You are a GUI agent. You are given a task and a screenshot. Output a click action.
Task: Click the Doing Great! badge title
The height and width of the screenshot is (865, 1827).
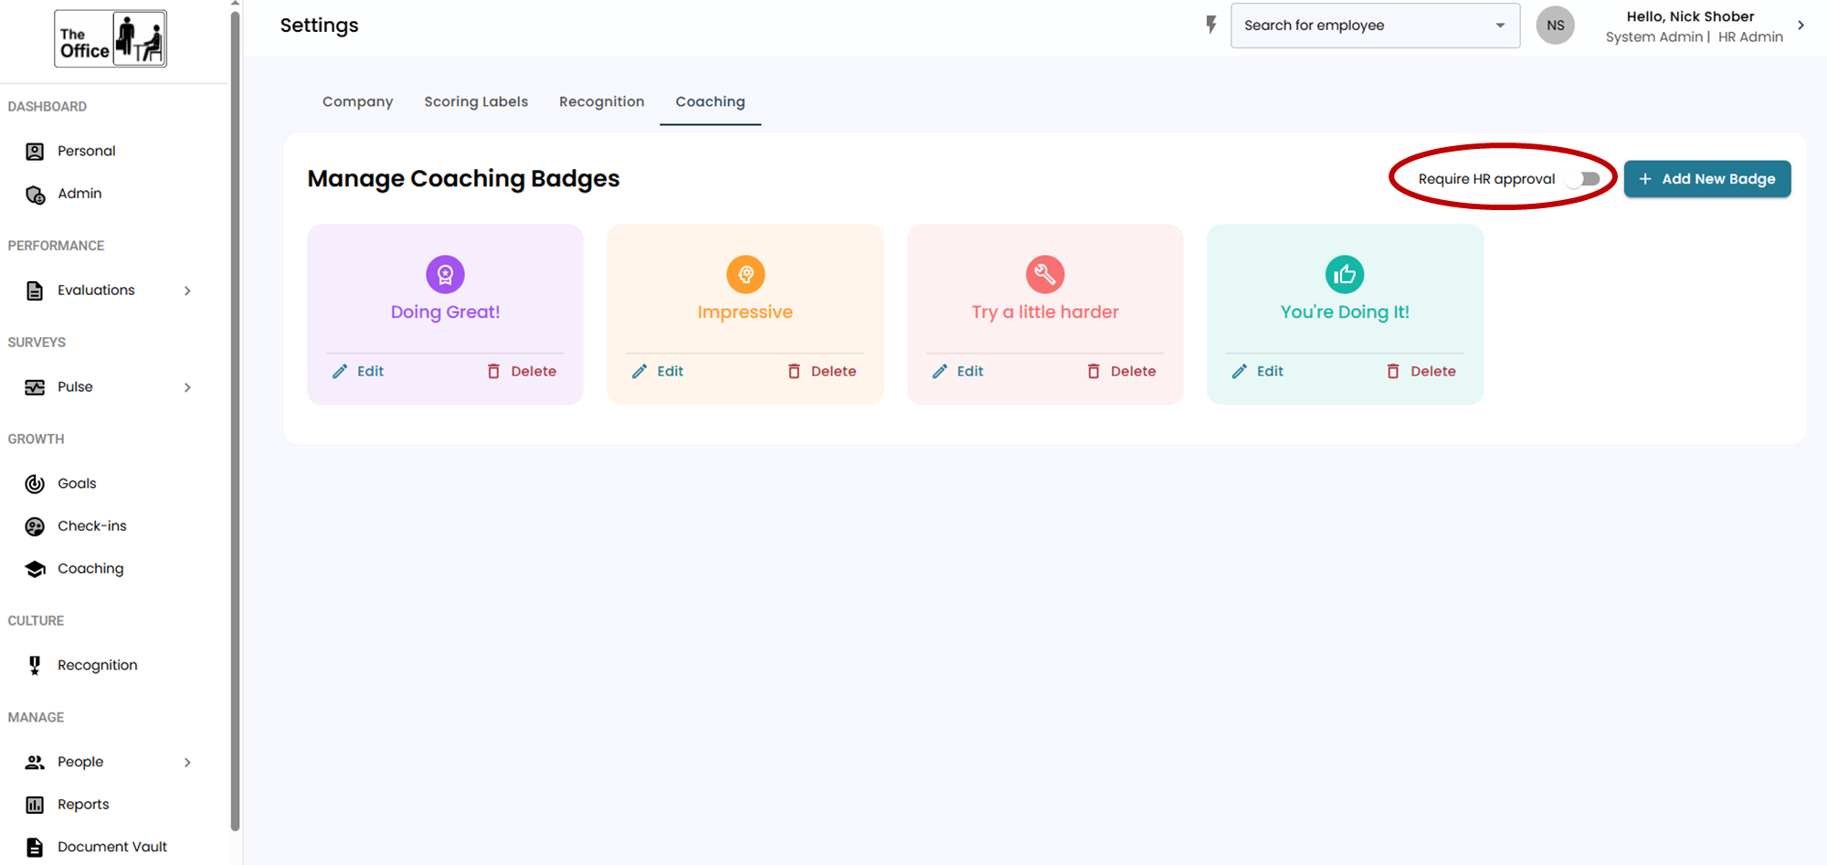tap(445, 312)
